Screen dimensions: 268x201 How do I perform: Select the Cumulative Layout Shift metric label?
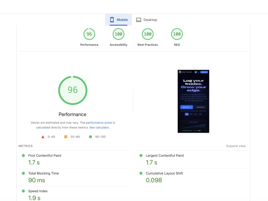[164, 173]
